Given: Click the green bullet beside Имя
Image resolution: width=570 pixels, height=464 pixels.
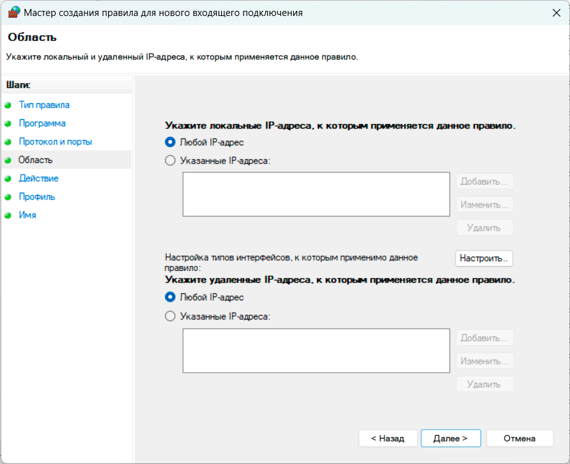Looking at the screenshot, I should pyautogui.click(x=8, y=215).
